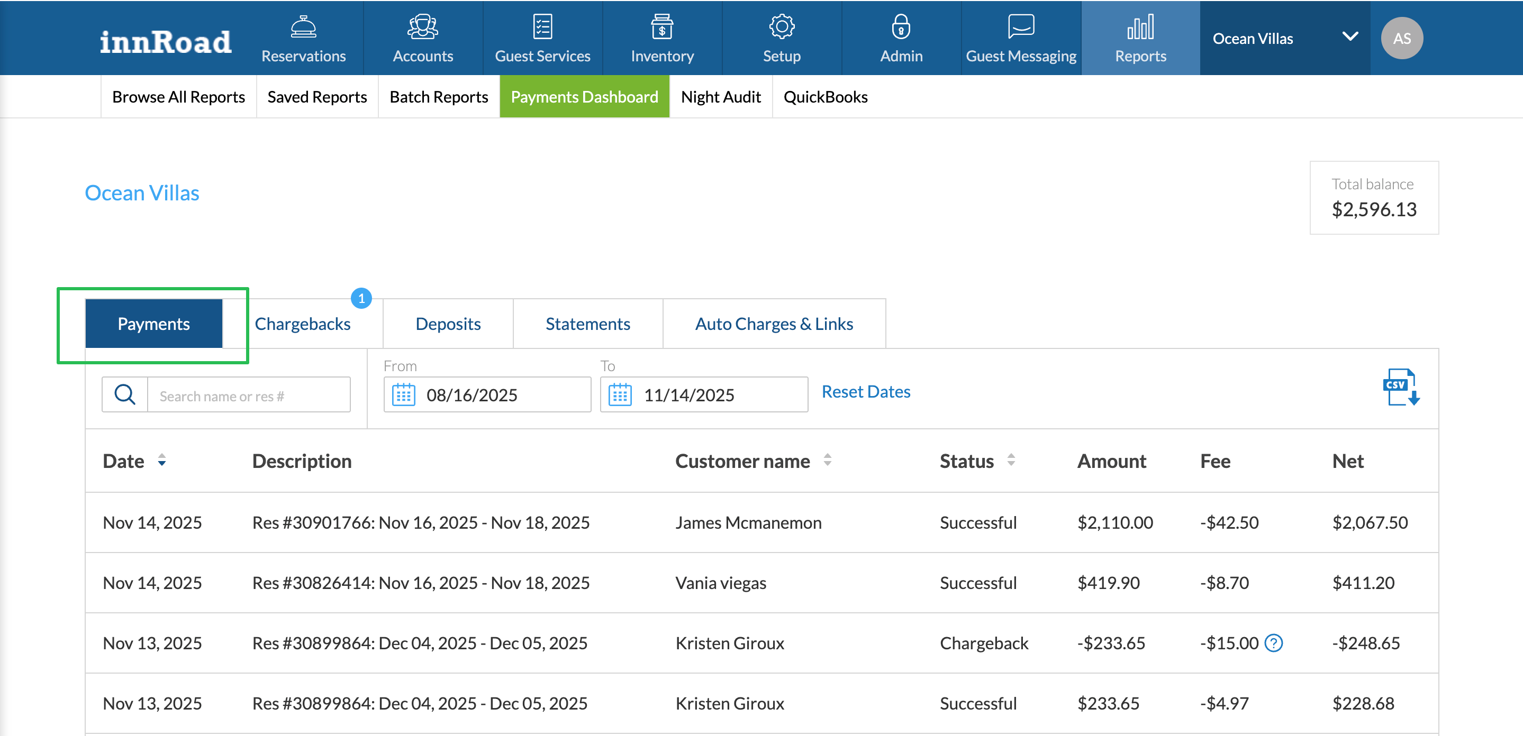This screenshot has height=736, width=1523.
Task: Open the Admin lock icon
Action: point(901,27)
